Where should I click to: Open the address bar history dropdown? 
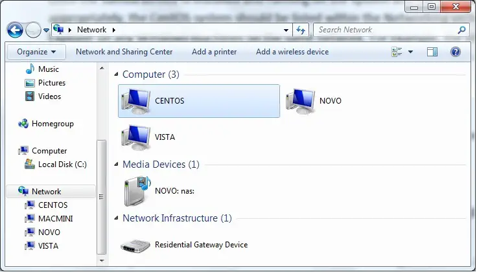click(286, 30)
